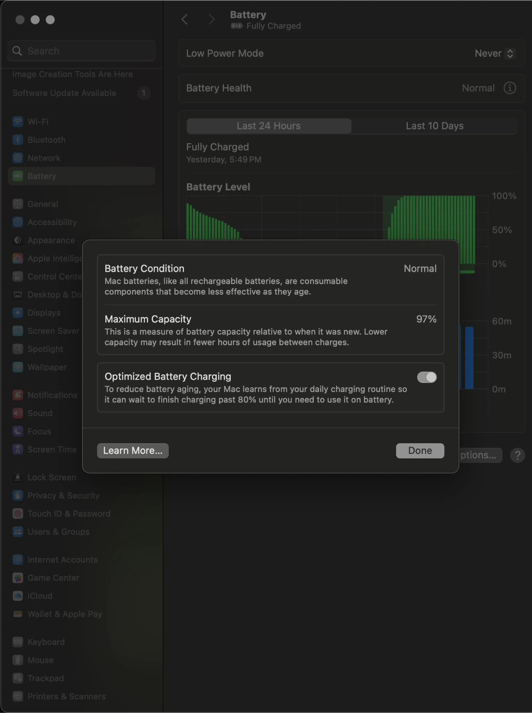Open Wallet & Apple Pay in the sidebar
532x713 pixels.
pos(82,614)
